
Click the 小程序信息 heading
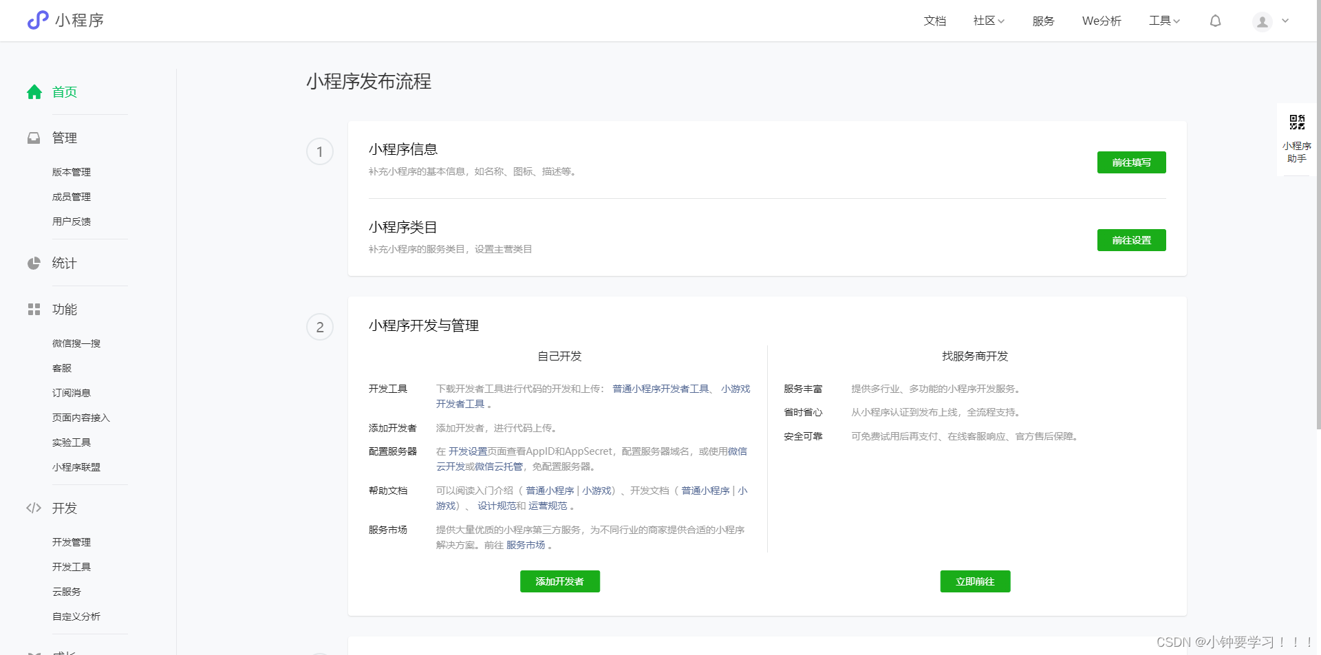pyautogui.click(x=403, y=149)
